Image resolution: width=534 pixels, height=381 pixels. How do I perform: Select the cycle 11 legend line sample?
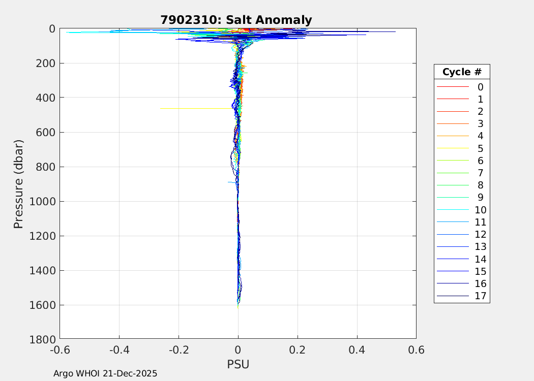452,222
